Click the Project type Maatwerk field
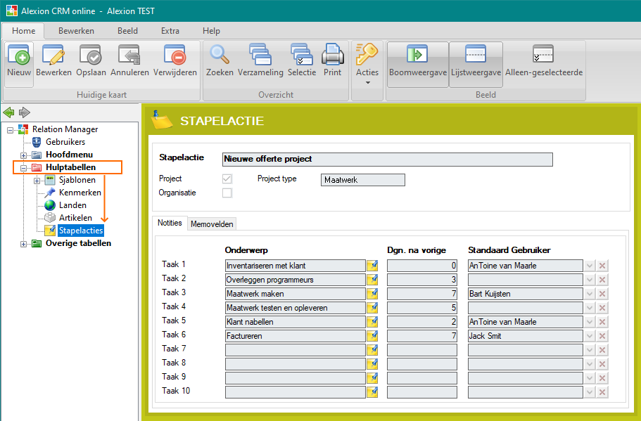The width and height of the screenshot is (641, 421). point(363,180)
